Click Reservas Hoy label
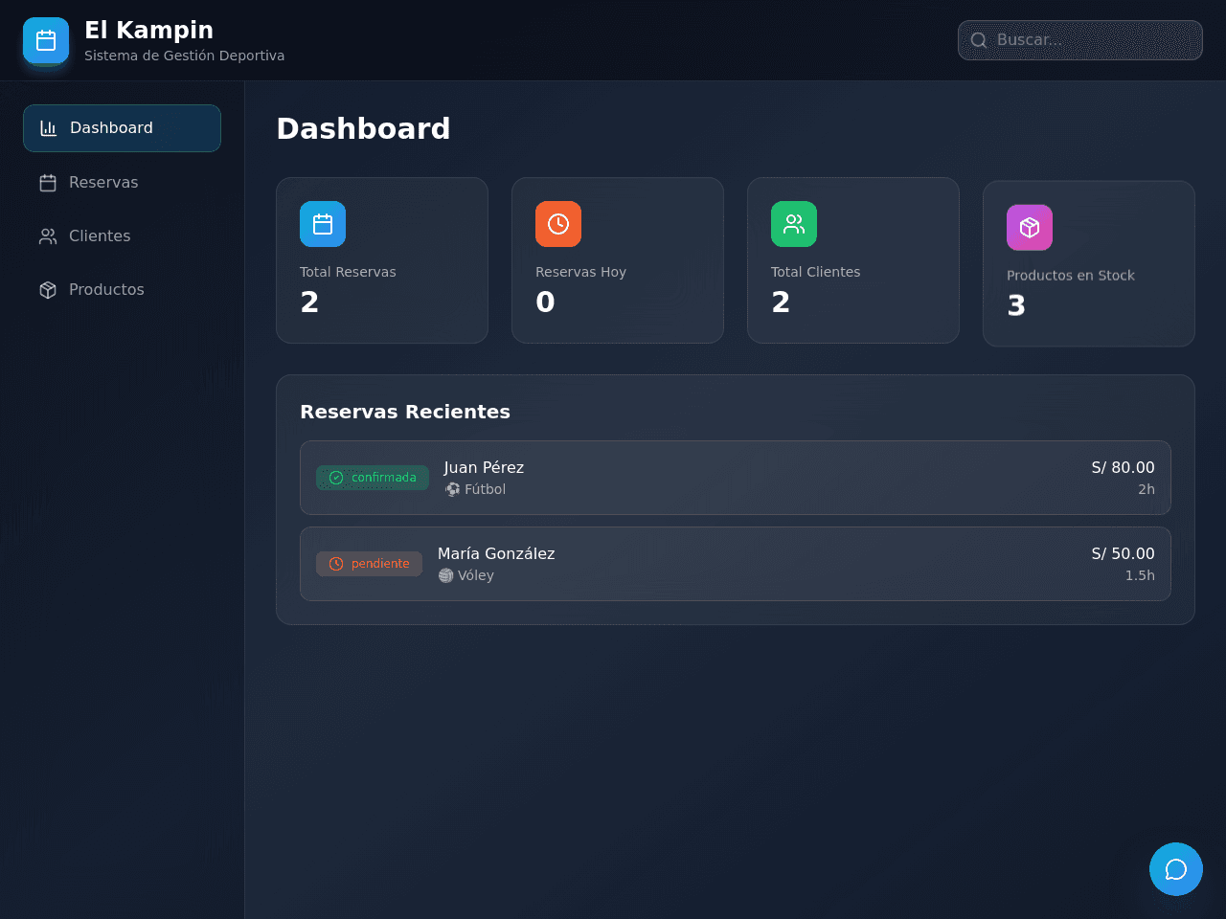The height and width of the screenshot is (919, 1226). [x=580, y=272]
